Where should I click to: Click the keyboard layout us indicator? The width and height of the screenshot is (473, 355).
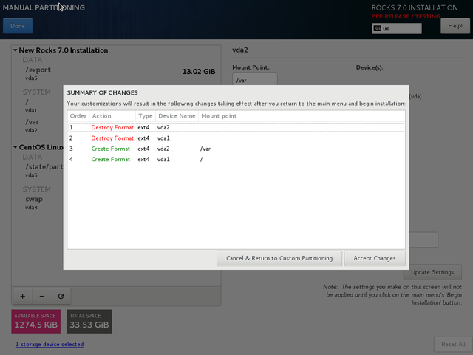(397, 29)
